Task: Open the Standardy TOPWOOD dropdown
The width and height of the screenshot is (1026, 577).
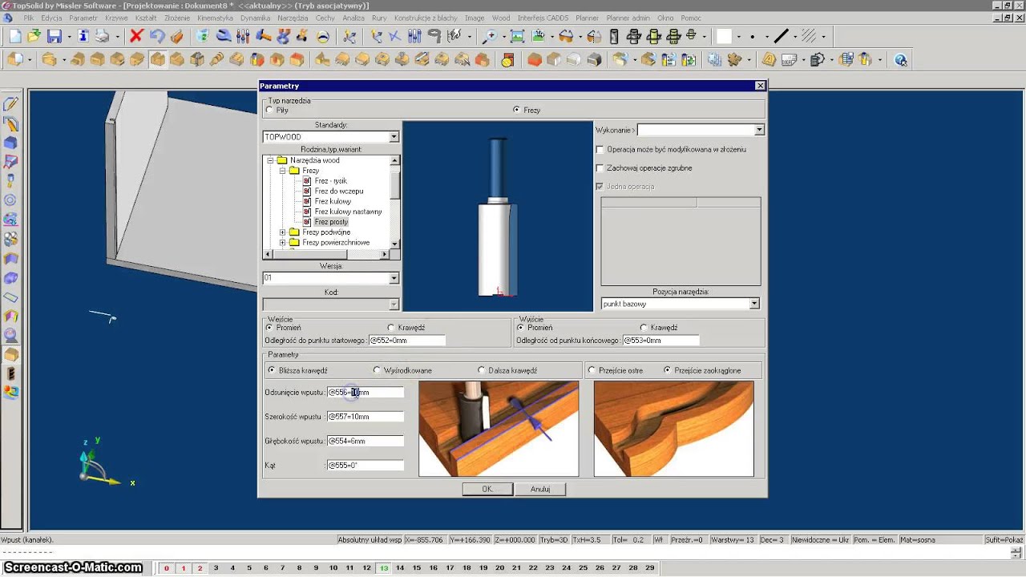Action: coord(394,137)
